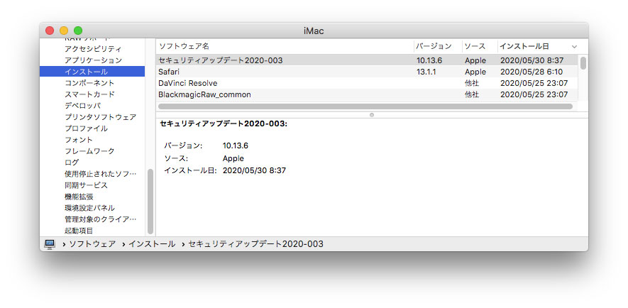Click ソフトウェア in the path bar
Viewport: 628px width, 308px height.
click(x=92, y=244)
